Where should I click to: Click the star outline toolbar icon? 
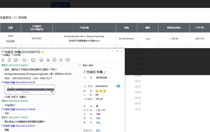click(x=61, y=60)
